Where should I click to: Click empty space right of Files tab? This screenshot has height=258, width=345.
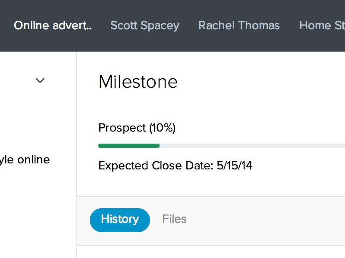[259, 219]
